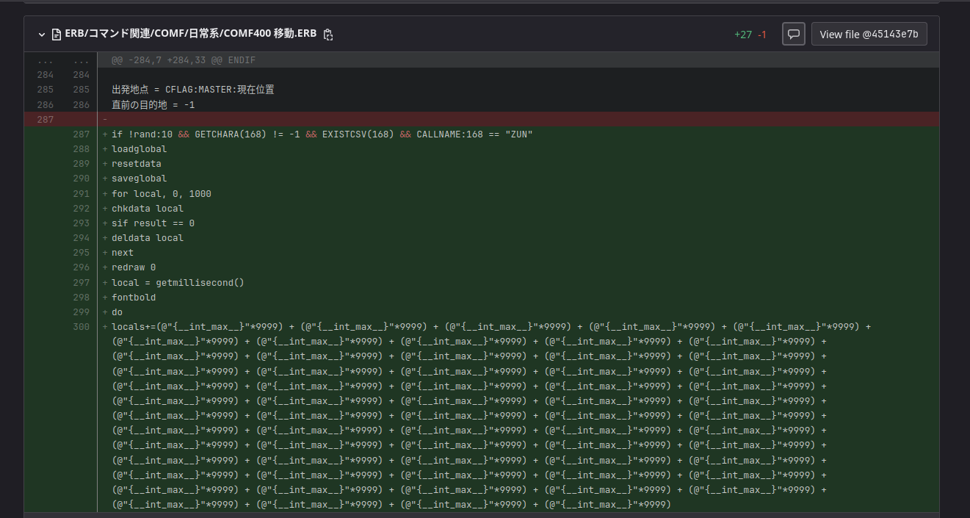The height and width of the screenshot is (518, 970).
Task: Select new line number 287 on added row
Action: point(81,134)
